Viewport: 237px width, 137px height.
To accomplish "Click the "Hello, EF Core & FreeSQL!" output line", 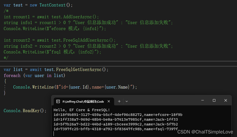I will point(82,110).
